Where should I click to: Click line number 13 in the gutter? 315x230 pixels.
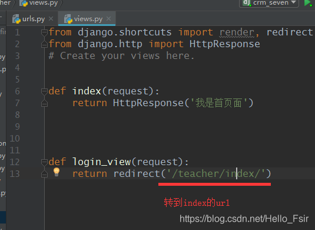(15, 174)
